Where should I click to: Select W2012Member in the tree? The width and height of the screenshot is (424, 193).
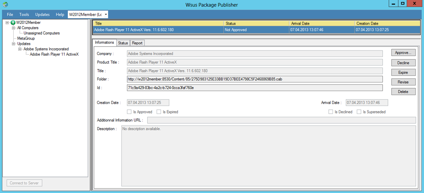tap(29, 23)
